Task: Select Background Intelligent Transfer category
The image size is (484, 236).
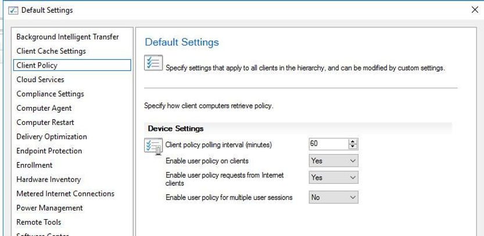Action: [x=67, y=37]
